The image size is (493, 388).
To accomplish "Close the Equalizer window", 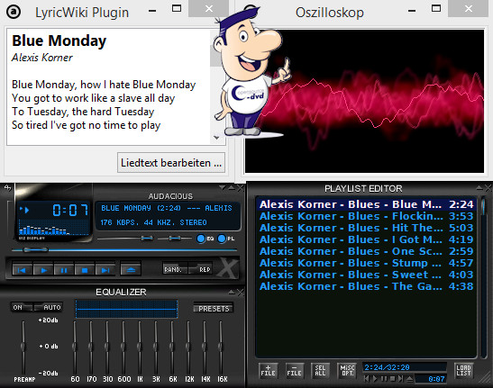I will click(241, 293).
